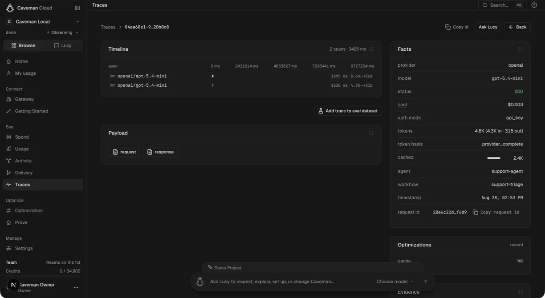Image resolution: width=545 pixels, height=298 pixels.
Task: Click the Copy id button
Action: (x=457, y=27)
